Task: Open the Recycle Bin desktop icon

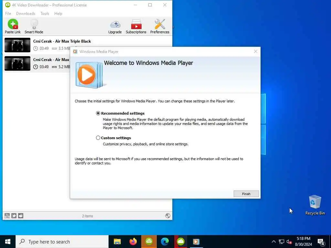Action: point(315,205)
